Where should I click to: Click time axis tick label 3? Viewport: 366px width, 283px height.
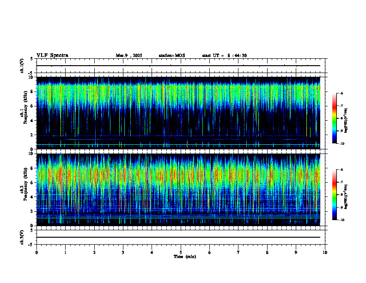pyautogui.click(x=123, y=252)
